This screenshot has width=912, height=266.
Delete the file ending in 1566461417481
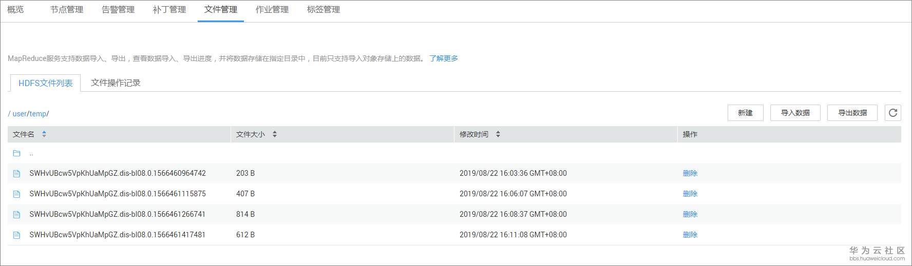(690, 235)
